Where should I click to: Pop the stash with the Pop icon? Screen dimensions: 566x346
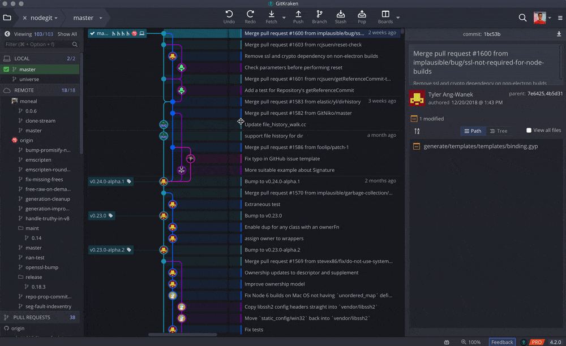[362, 15]
